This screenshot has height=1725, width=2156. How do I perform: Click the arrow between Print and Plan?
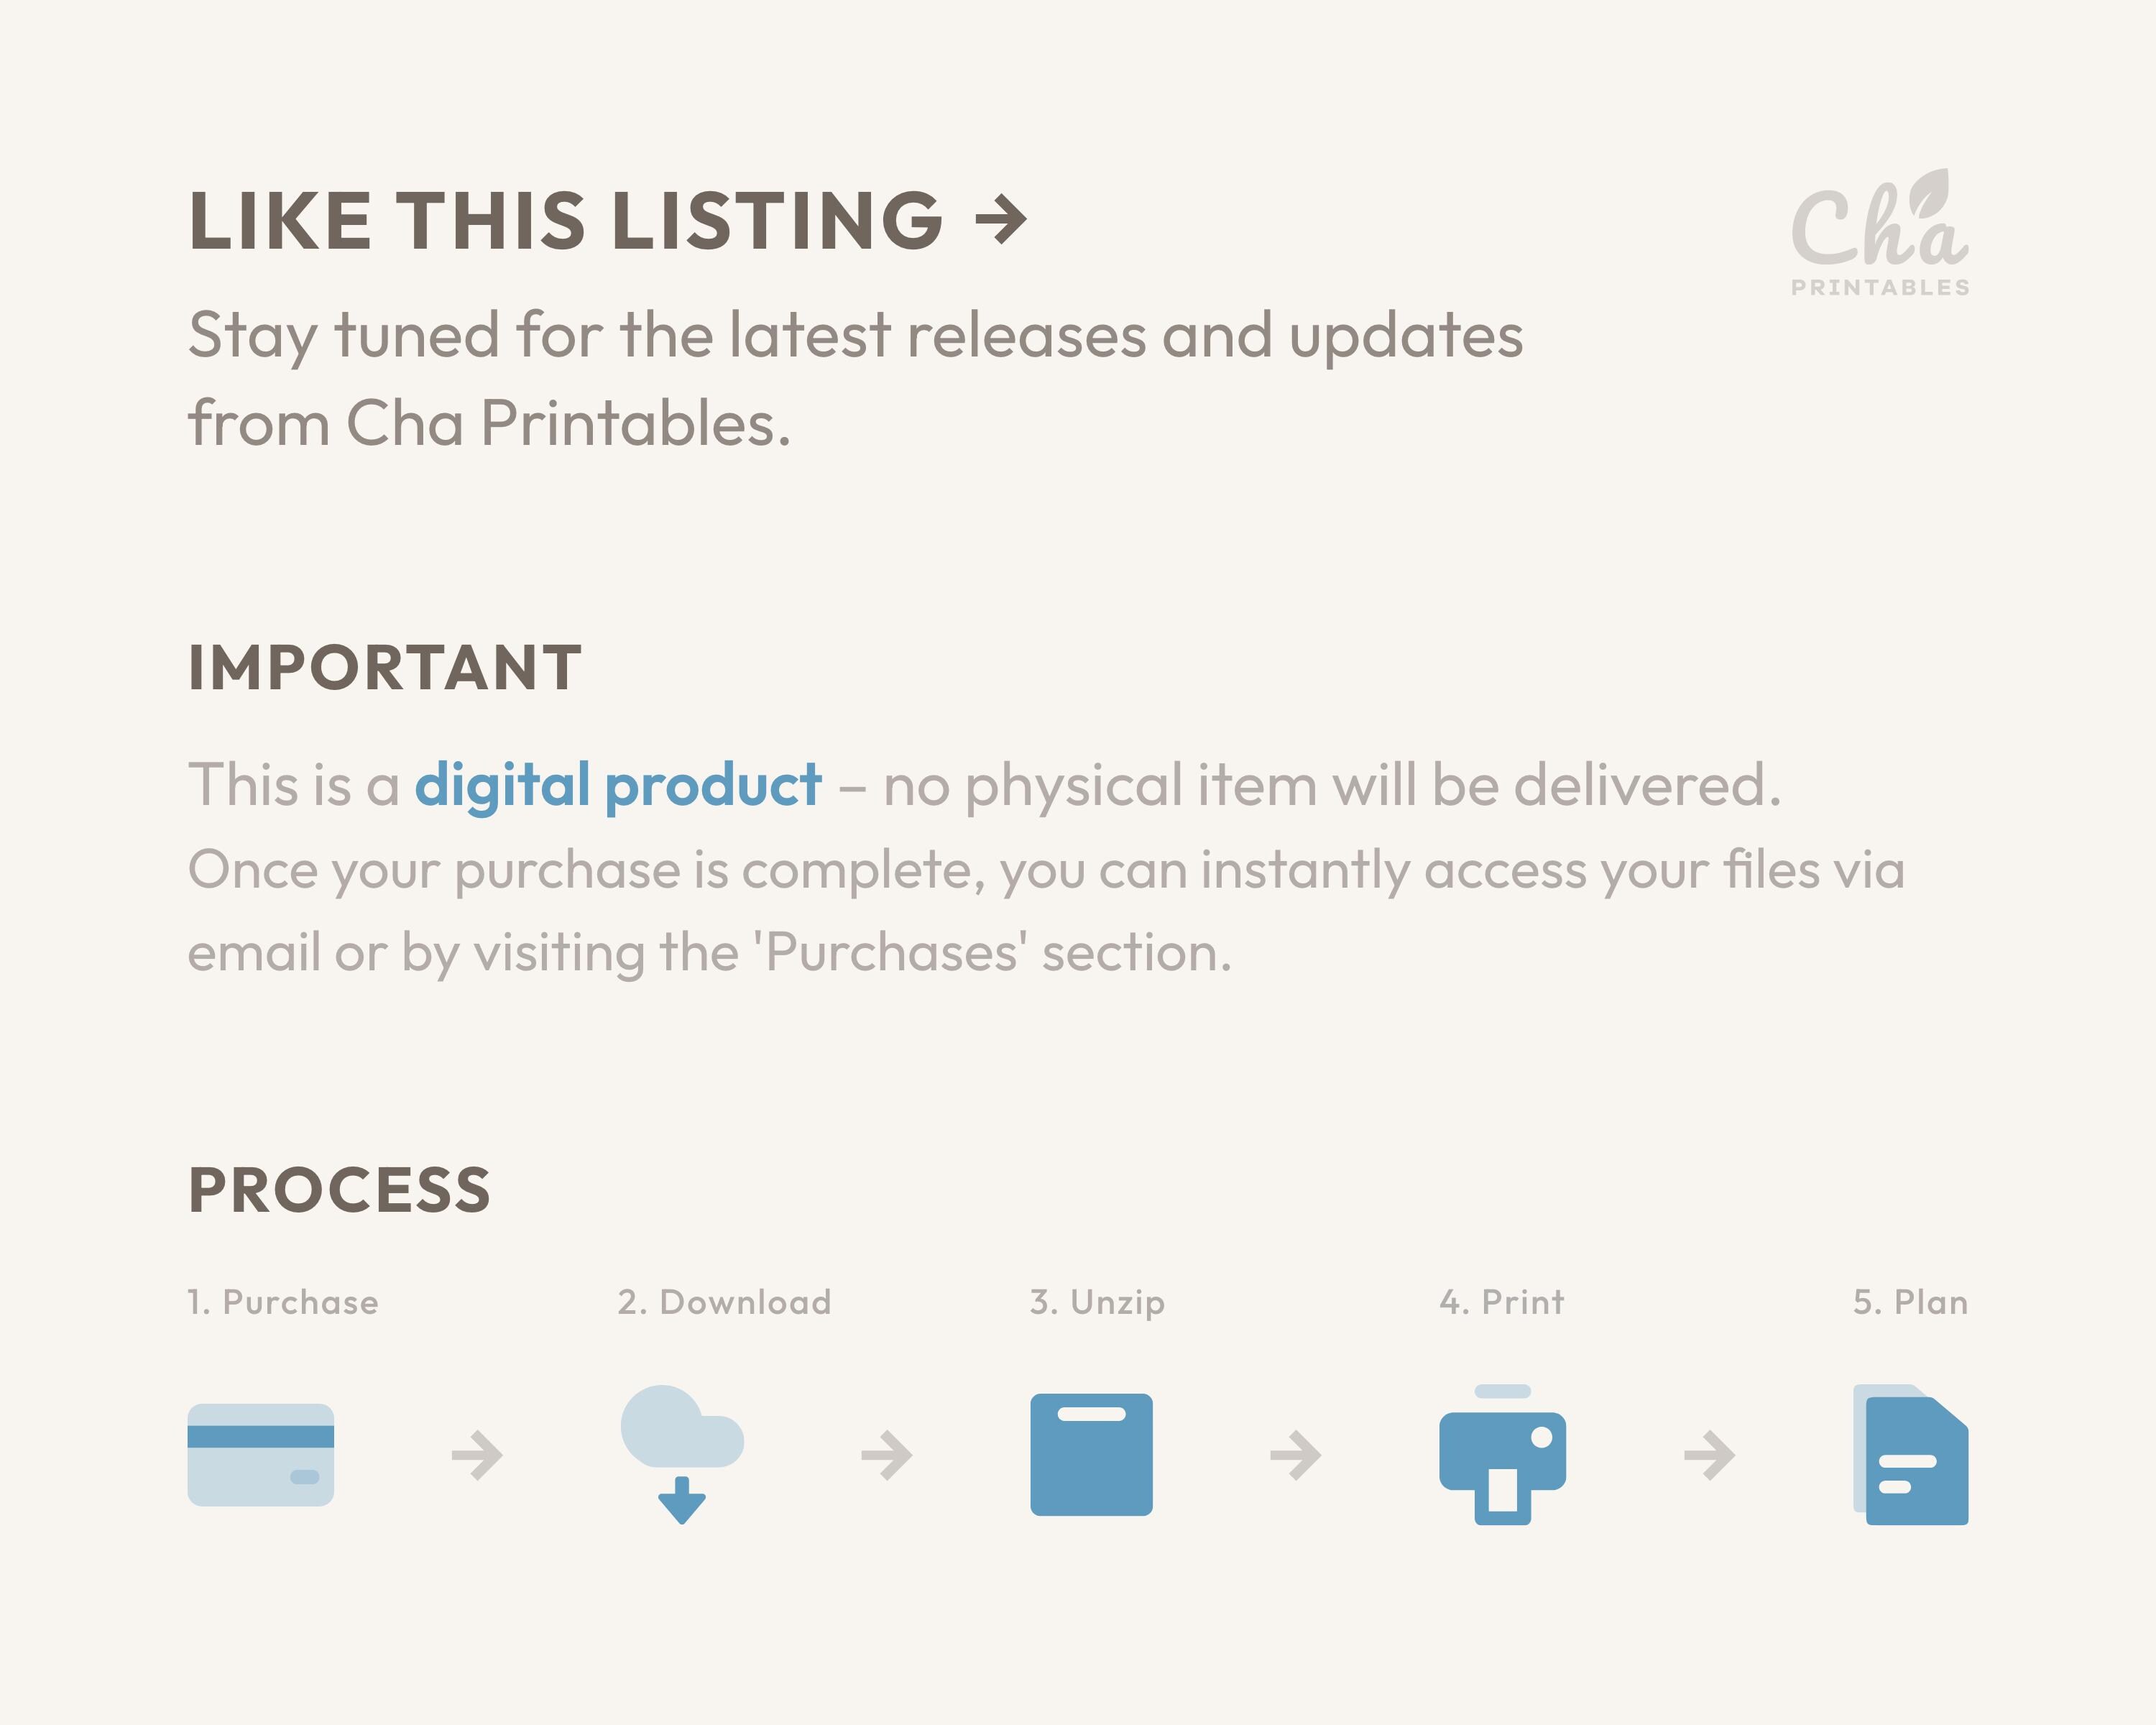pos(1710,1455)
